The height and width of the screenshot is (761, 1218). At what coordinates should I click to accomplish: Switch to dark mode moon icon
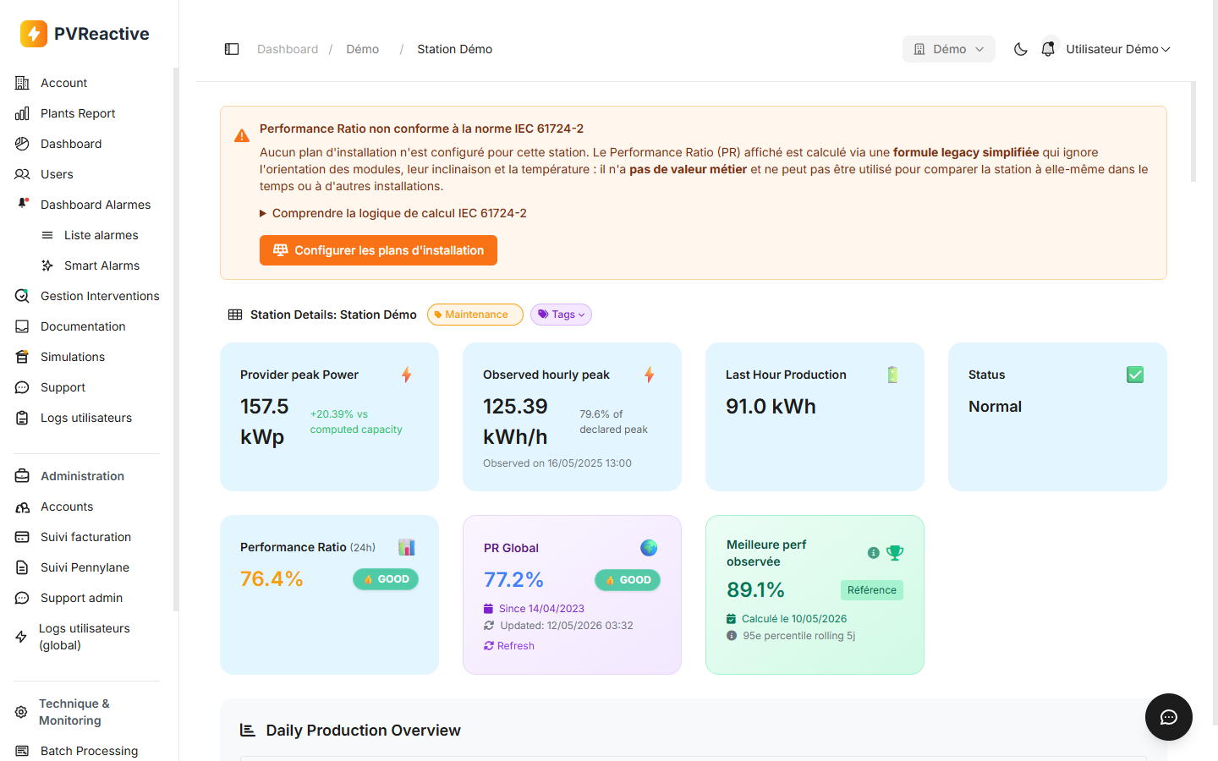click(x=1021, y=49)
